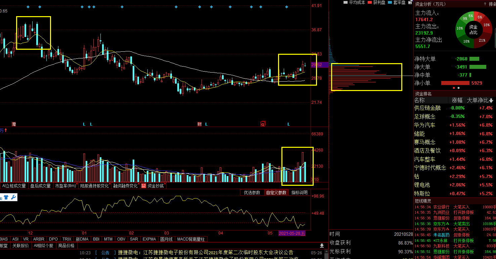Click the blue shirt skin icon

[x=6, y=198]
